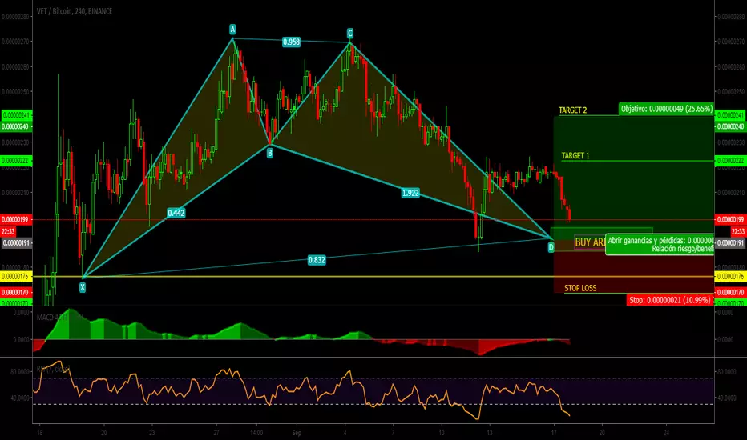Click the TARGET 2 text annotation
The height and width of the screenshot is (440, 747).
click(x=572, y=110)
